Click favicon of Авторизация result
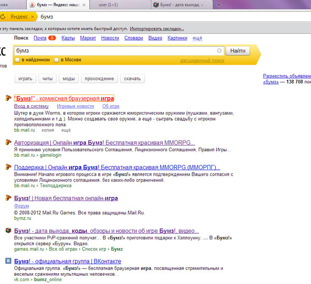Viewport: 311px width, 284px height. click(8, 142)
